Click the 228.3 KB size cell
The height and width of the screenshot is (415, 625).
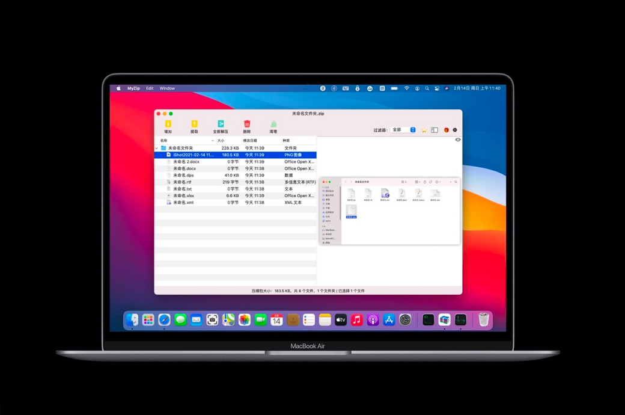click(x=230, y=148)
